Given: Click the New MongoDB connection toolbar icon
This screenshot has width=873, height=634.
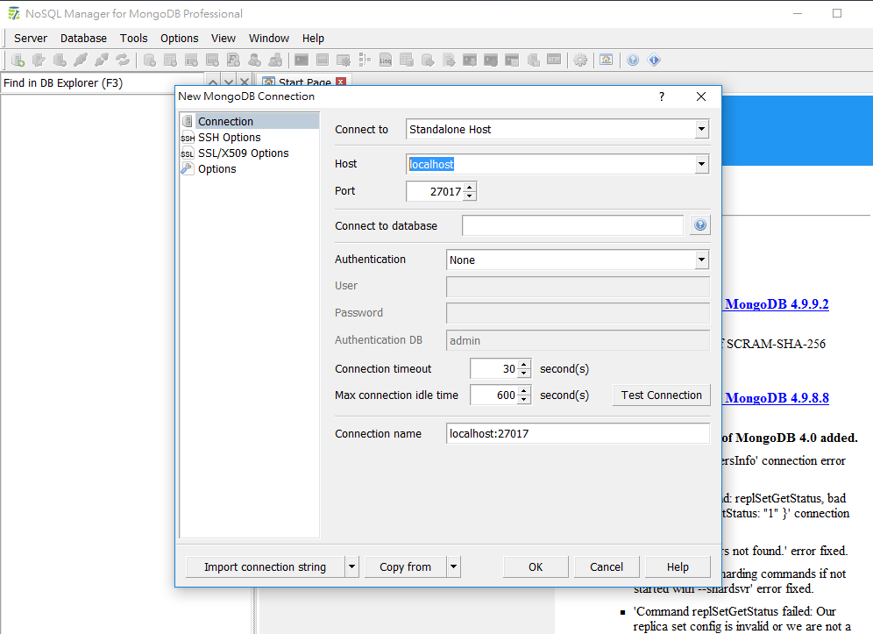Looking at the screenshot, I should pyautogui.click(x=18, y=60).
